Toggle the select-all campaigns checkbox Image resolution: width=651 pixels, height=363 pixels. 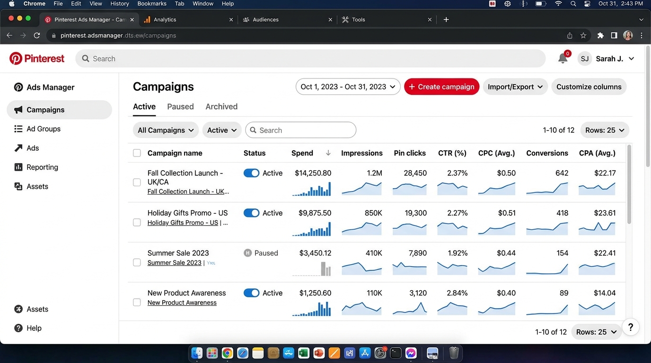point(137,153)
